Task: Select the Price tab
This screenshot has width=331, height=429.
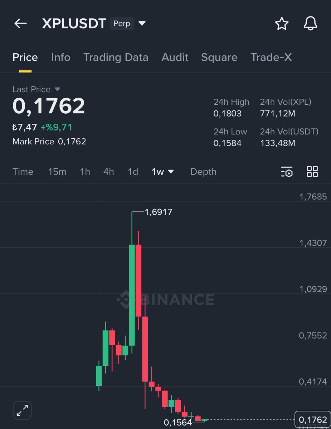Action: (x=25, y=58)
